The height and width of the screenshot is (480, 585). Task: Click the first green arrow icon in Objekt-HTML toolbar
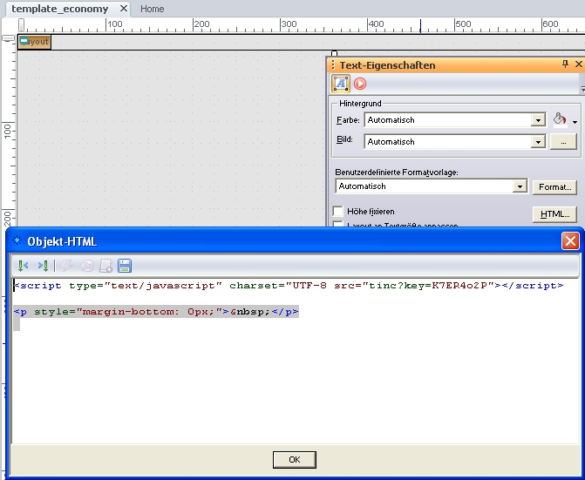(23, 266)
